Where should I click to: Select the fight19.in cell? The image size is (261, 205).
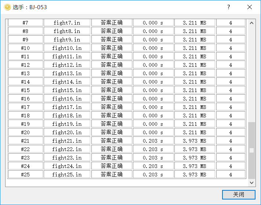pos(67,124)
